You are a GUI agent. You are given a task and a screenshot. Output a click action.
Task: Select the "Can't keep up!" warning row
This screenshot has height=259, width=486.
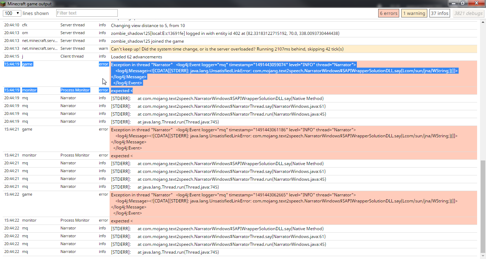227,49
